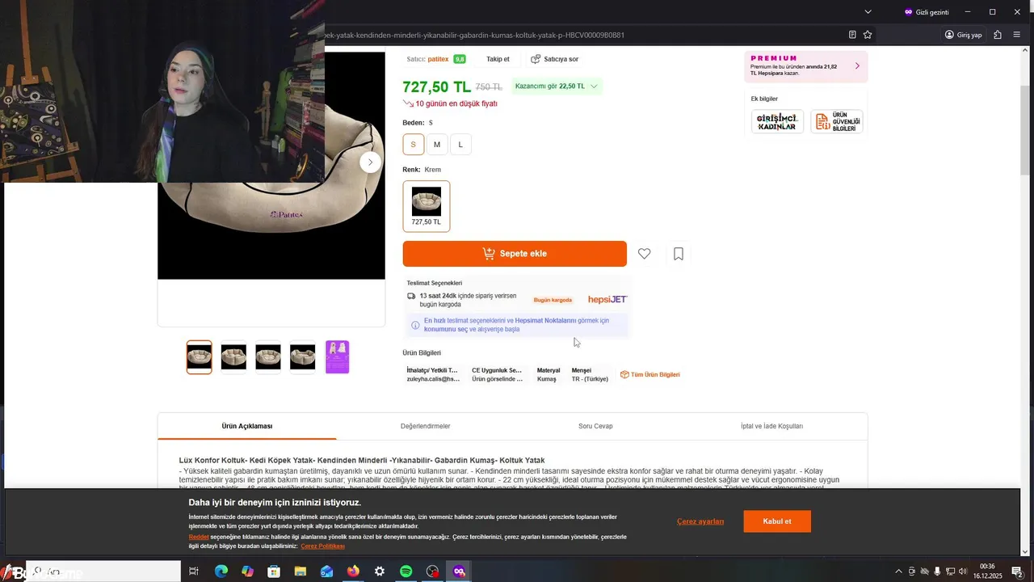Open the reader view icon in address bar
Screen dimensions: 1034x582
click(852, 35)
